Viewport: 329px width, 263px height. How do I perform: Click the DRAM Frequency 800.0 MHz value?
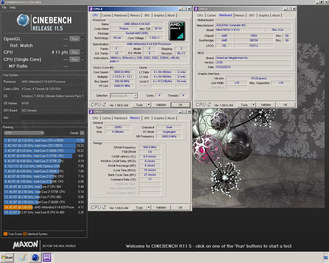pyautogui.click(x=150, y=147)
